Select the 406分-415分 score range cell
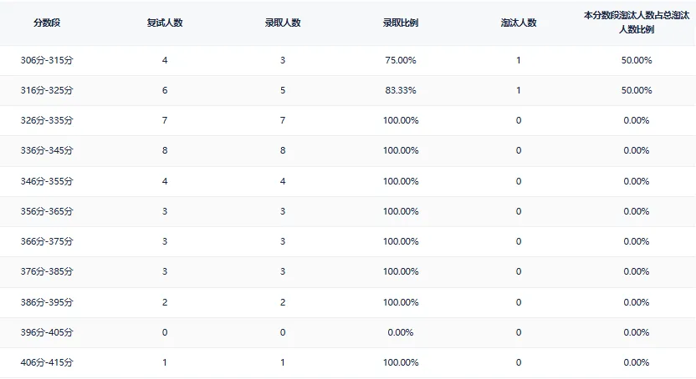This screenshot has width=696, height=379. click(x=47, y=362)
